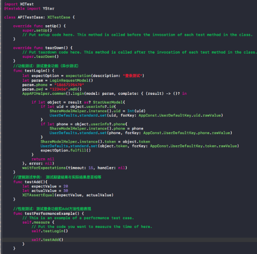
Task: Click the highlighted self.testAdd() line
Action: coord(47,240)
